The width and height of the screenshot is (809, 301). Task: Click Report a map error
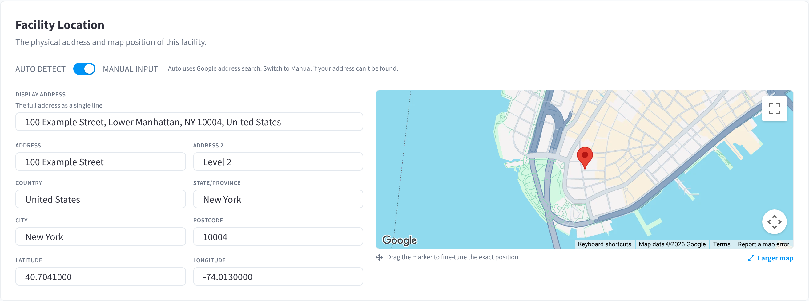(x=763, y=244)
